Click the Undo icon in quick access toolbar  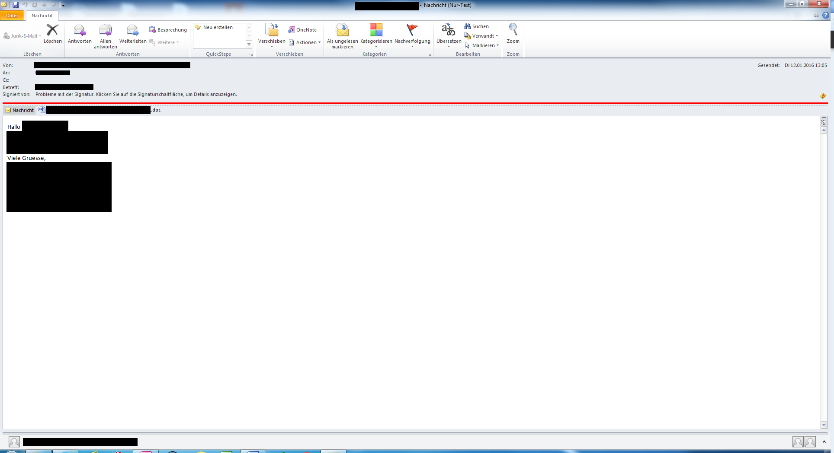pyautogui.click(x=25, y=5)
